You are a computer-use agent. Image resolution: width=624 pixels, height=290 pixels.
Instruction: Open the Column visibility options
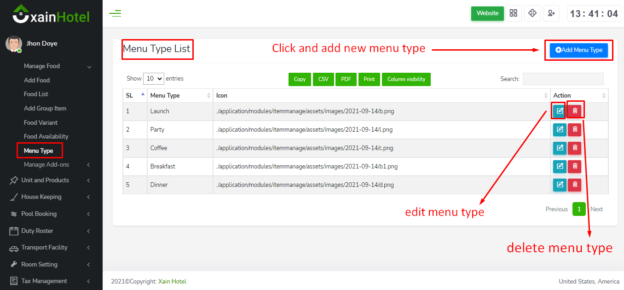click(406, 79)
